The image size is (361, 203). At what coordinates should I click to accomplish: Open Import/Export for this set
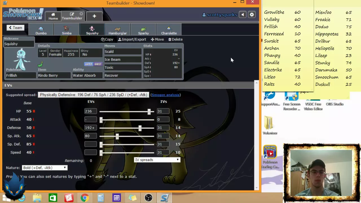tap(132, 39)
